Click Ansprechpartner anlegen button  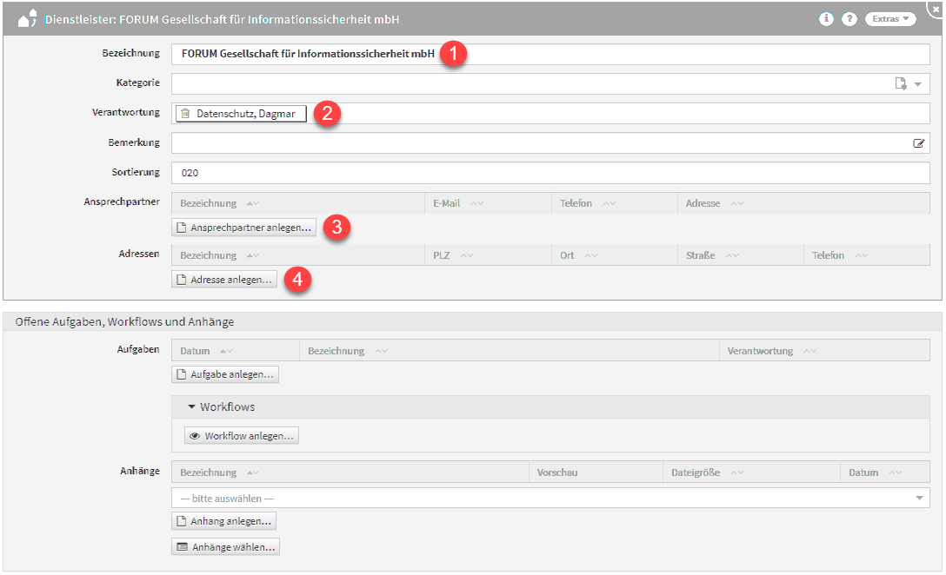[243, 228]
